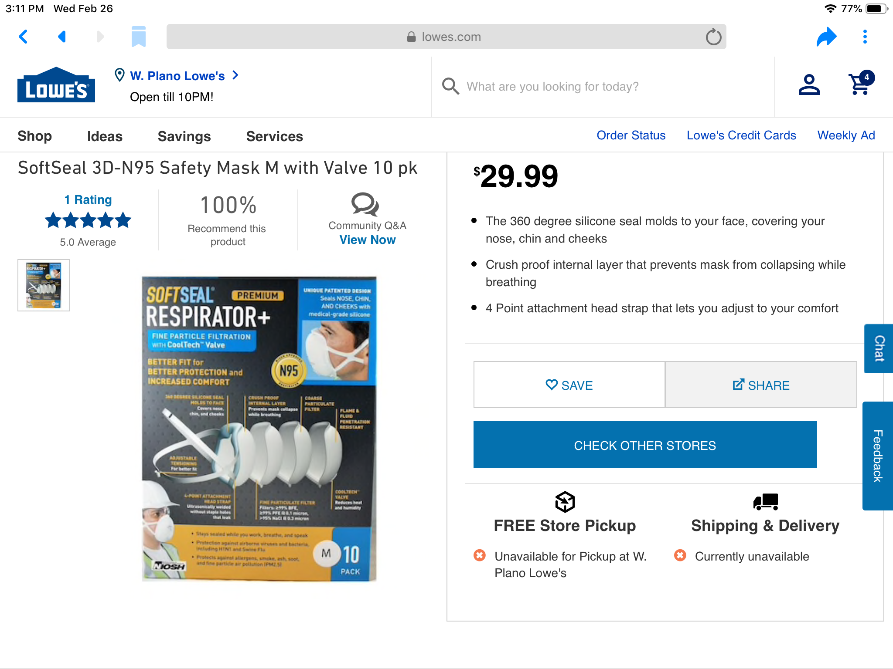The height and width of the screenshot is (669, 893).
Task: Open the Shop menu
Action: [35, 136]
